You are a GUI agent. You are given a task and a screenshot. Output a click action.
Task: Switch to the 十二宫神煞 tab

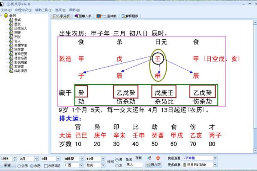tap(107, 16)
